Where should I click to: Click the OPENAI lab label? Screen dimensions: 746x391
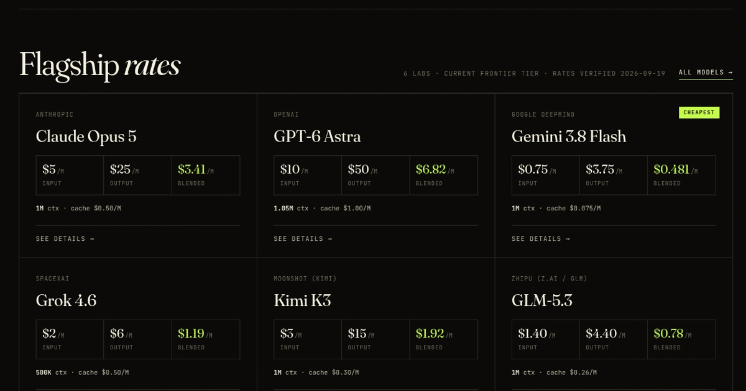coord(287,115)
